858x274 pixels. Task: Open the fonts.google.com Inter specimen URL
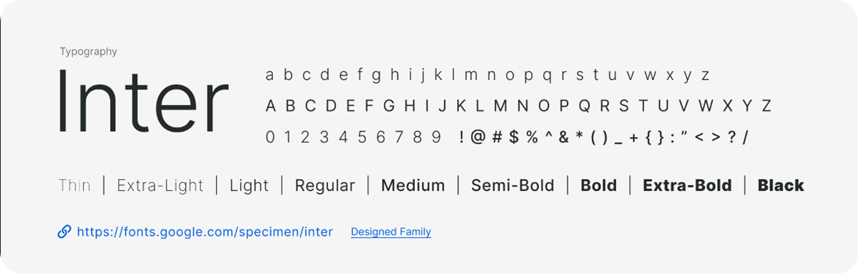click(x=205, y=232)
